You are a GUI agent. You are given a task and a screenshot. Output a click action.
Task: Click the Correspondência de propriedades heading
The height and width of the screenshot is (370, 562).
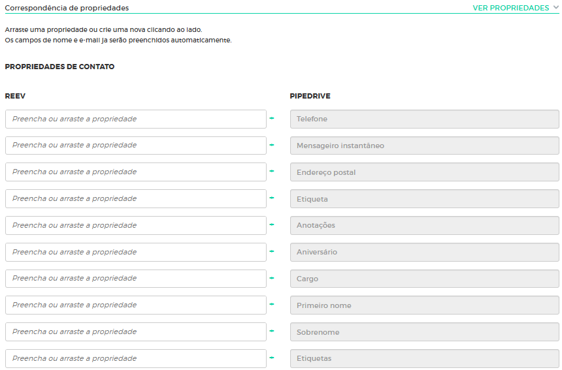[67, 8]
